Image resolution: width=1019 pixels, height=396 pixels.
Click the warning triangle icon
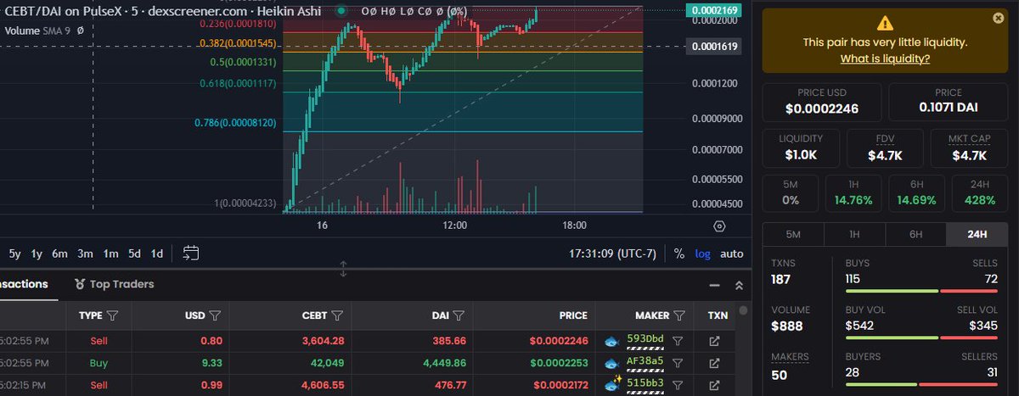tap(885, 23)
